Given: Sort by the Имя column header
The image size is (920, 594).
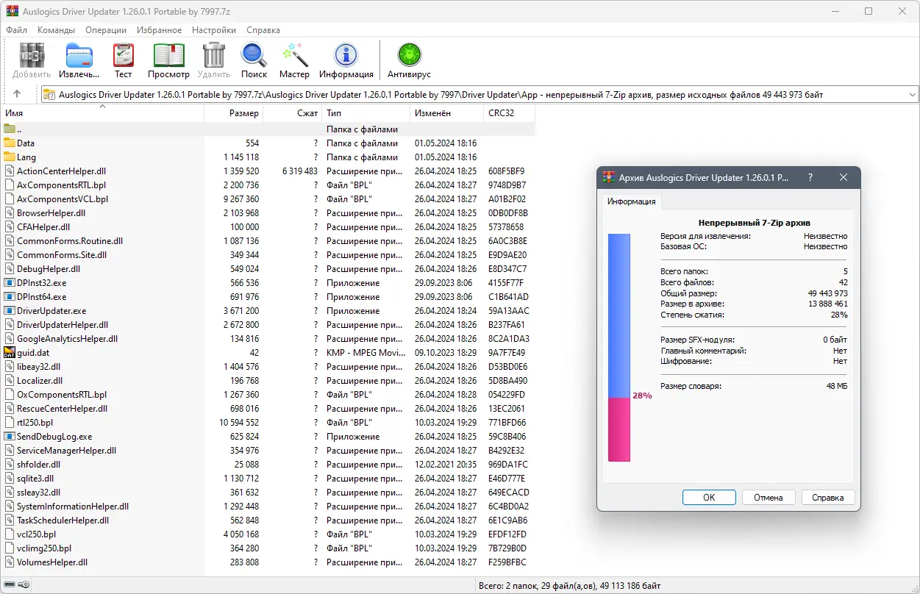Looking at the screenshot, I should pyautogui.click(x=102, y=113).
